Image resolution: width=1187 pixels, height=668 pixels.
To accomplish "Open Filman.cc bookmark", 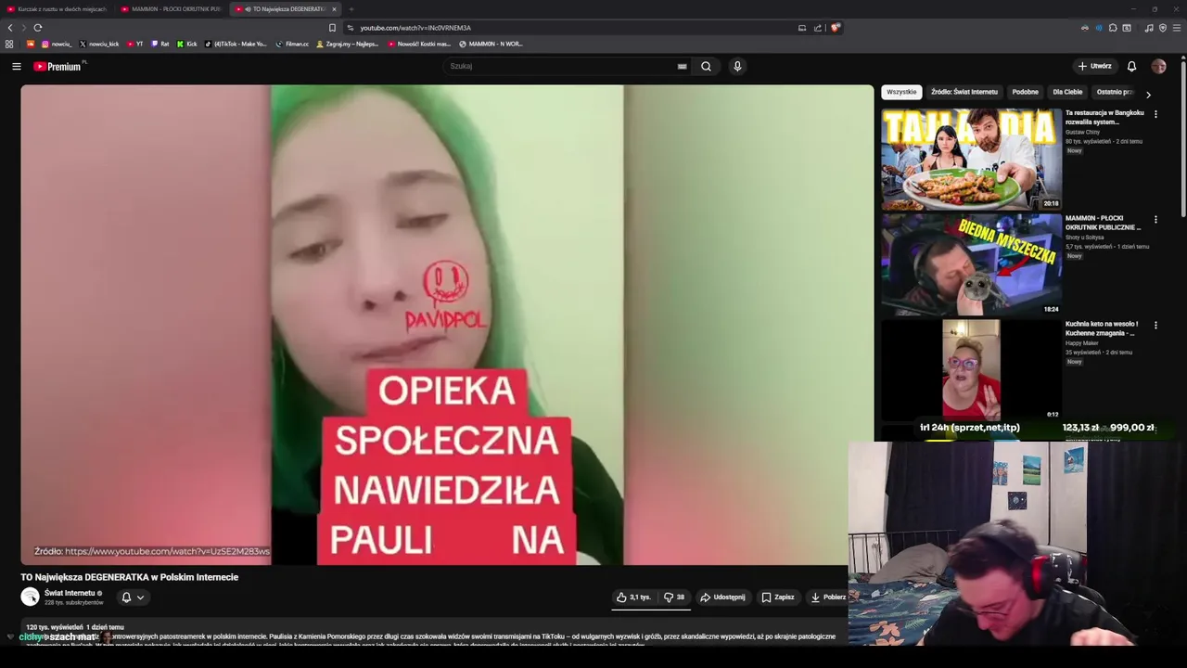I will click(x=292, y=44).
